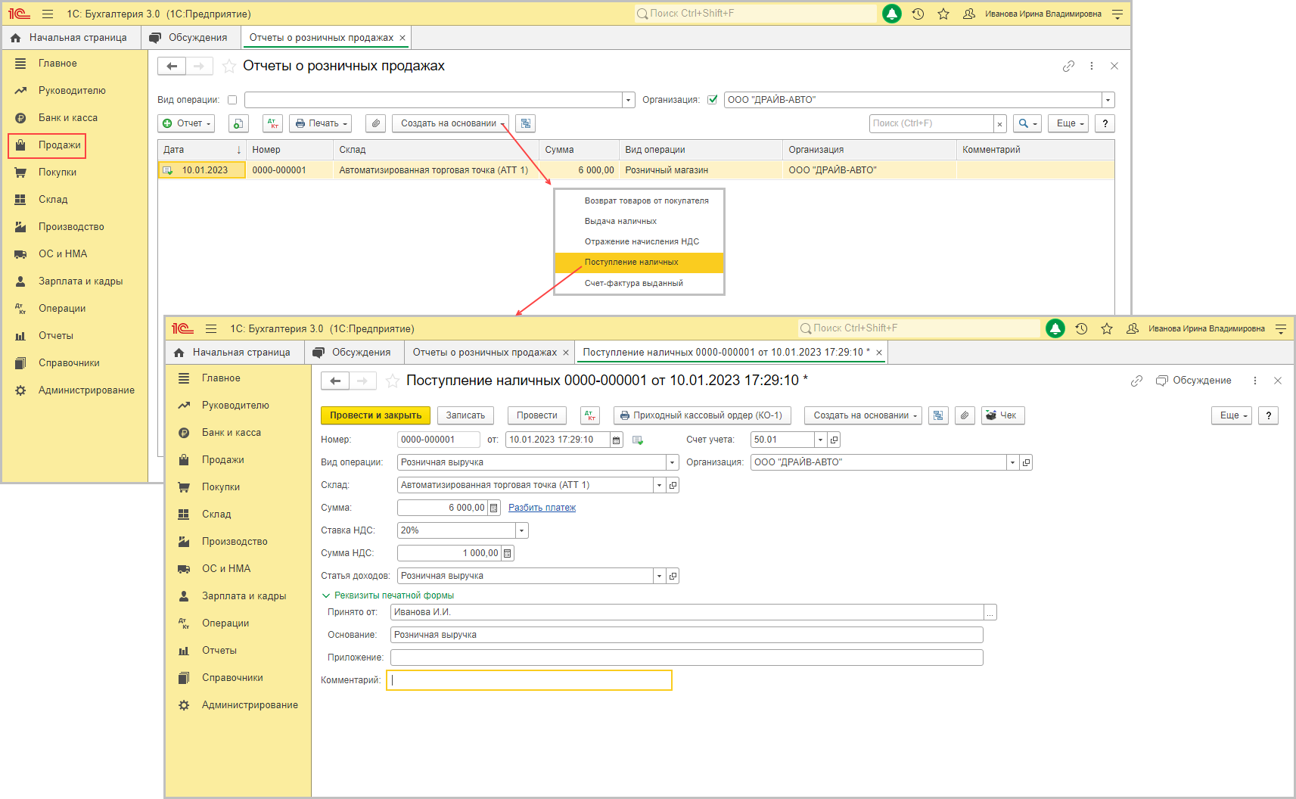Open hamburger menu in Поступление наличных window
1296x799 pixels.
211,328
